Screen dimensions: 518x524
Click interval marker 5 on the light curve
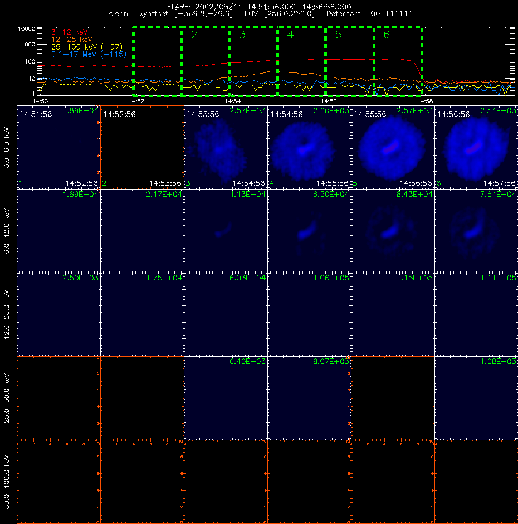[338, 35]
